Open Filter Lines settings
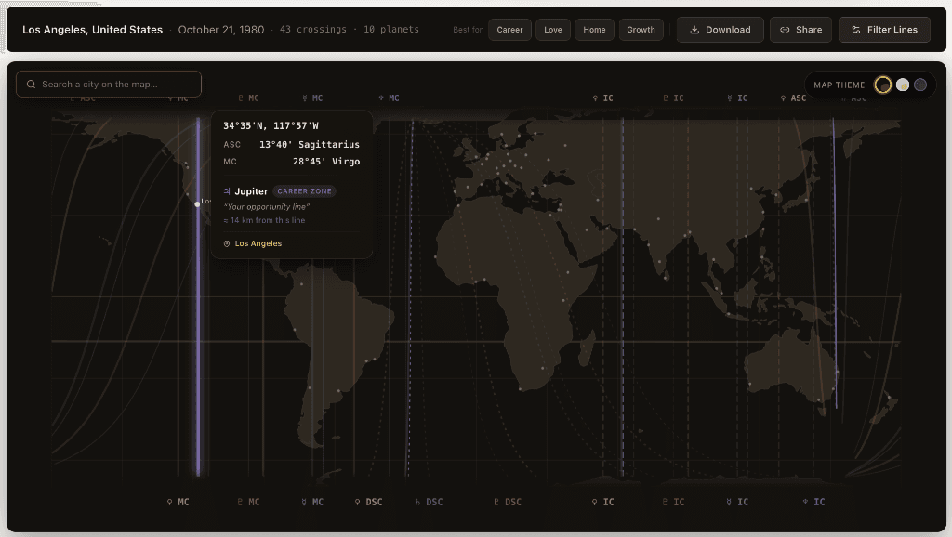This screenshot has width=952, height=537. pyautogui.click(x=884, y=29)
